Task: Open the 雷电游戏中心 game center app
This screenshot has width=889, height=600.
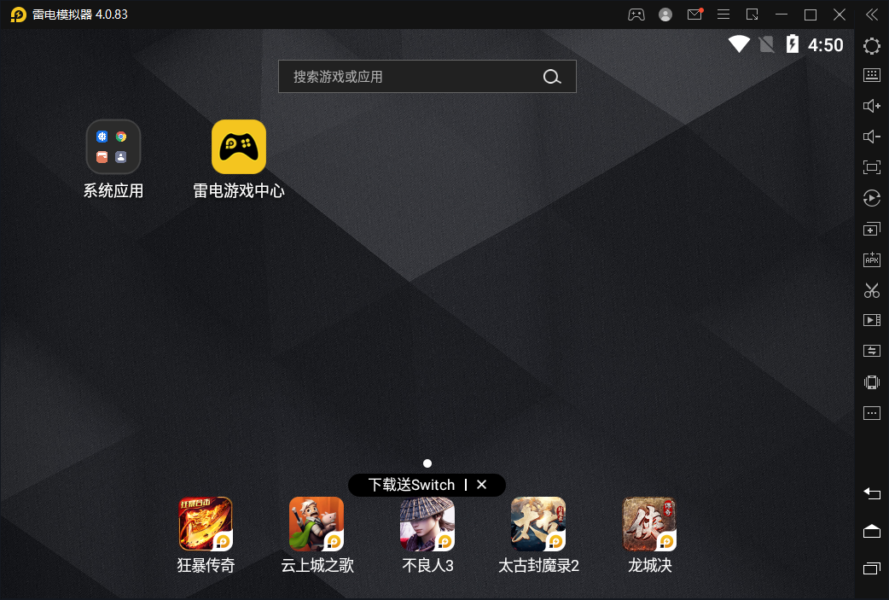Action: 239,147
